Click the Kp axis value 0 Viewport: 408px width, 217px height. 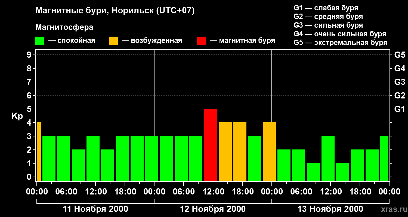(29, 177)
